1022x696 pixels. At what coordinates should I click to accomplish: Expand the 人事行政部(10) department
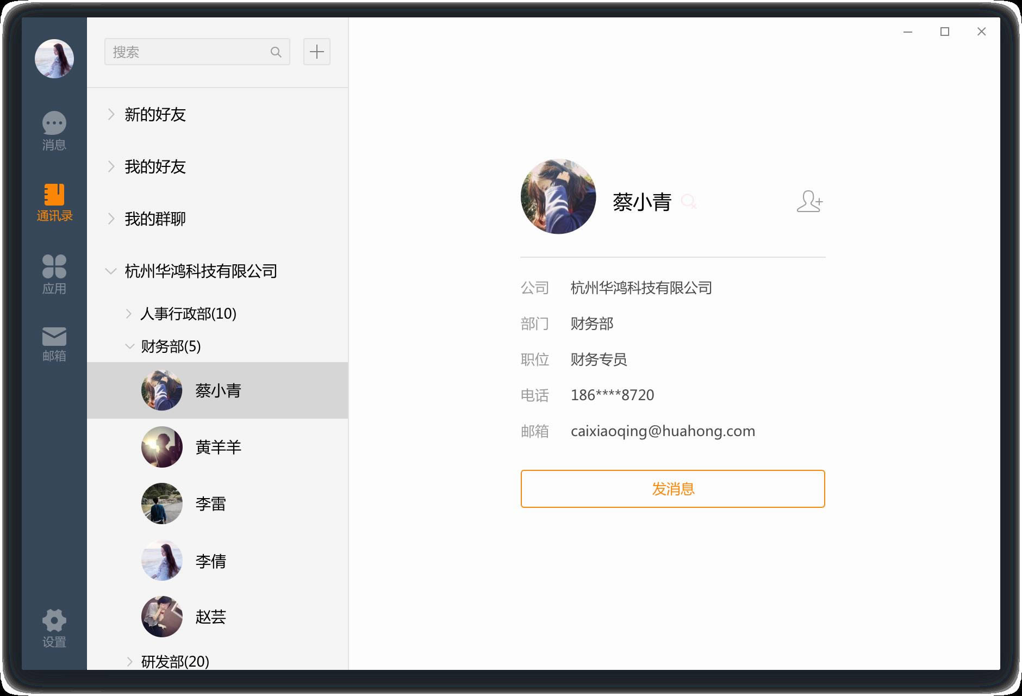(217, 314)
